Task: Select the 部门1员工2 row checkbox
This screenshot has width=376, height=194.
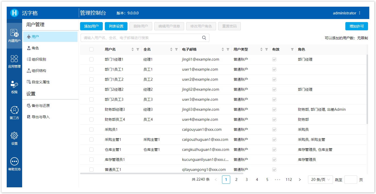Action: [91, 79]
